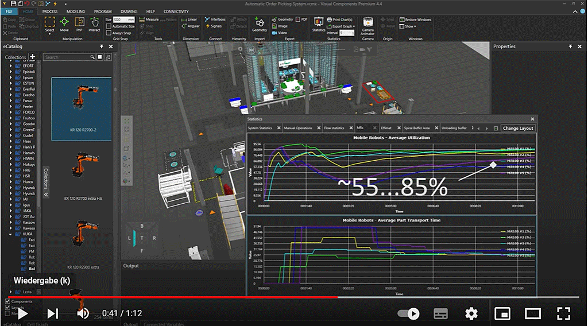
Task: Switch to the MODELING ribbon tab
Action: tap(75, 11)
